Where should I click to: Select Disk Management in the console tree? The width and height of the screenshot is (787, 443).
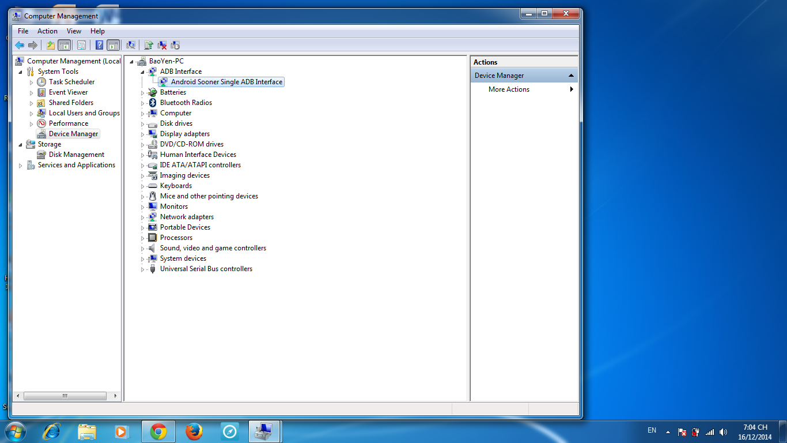(76, 155)
